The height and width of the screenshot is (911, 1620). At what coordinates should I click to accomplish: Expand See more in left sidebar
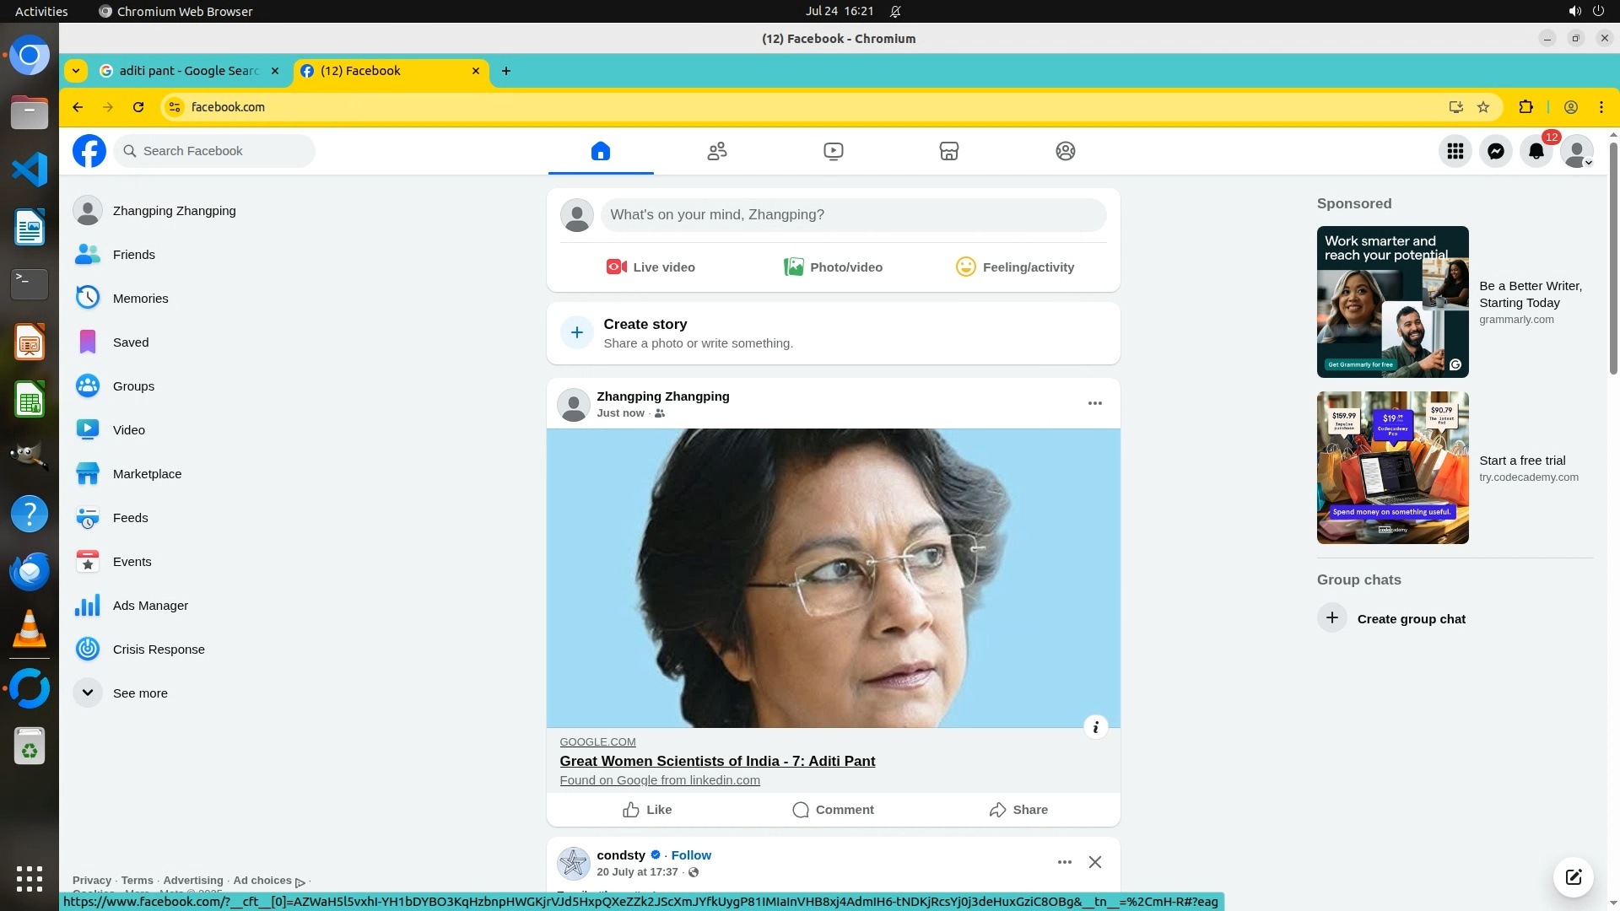pos(140,693)
